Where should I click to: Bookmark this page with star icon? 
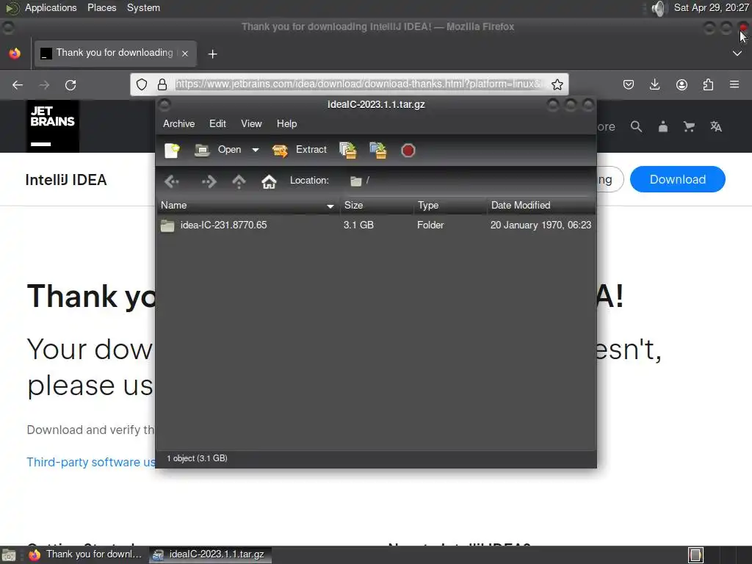557,84
